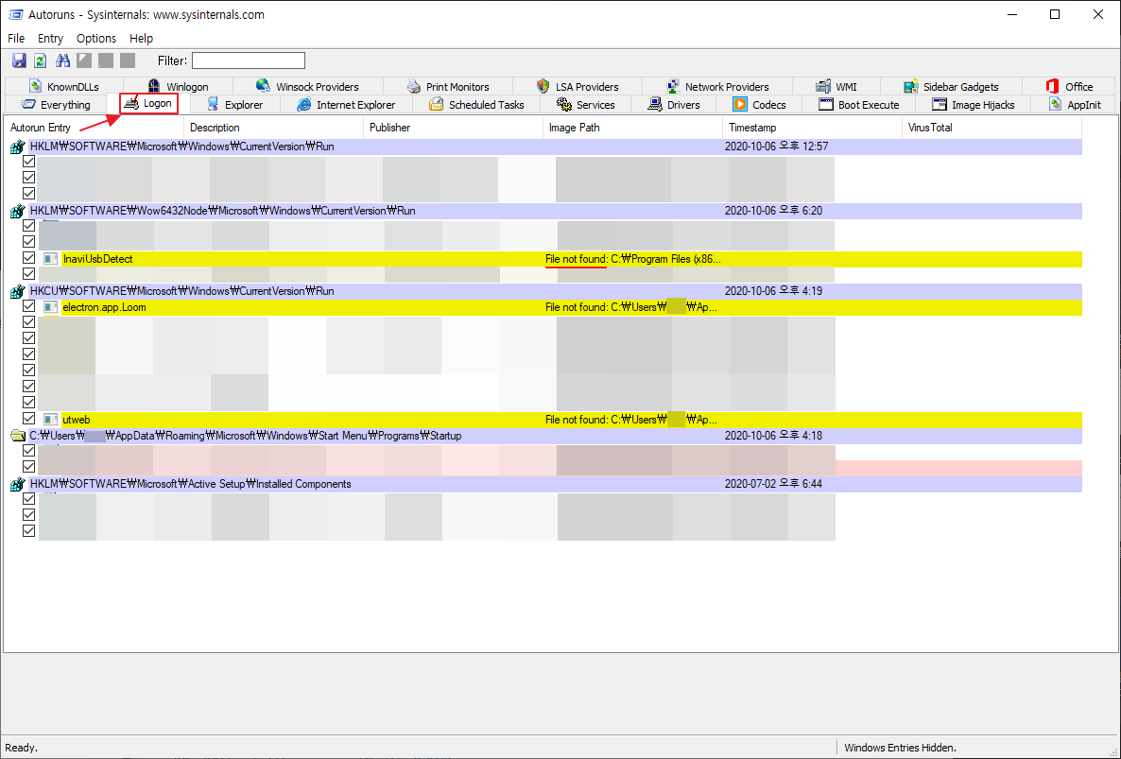Click the Winlogon tab icon

[x=154, y=86]
